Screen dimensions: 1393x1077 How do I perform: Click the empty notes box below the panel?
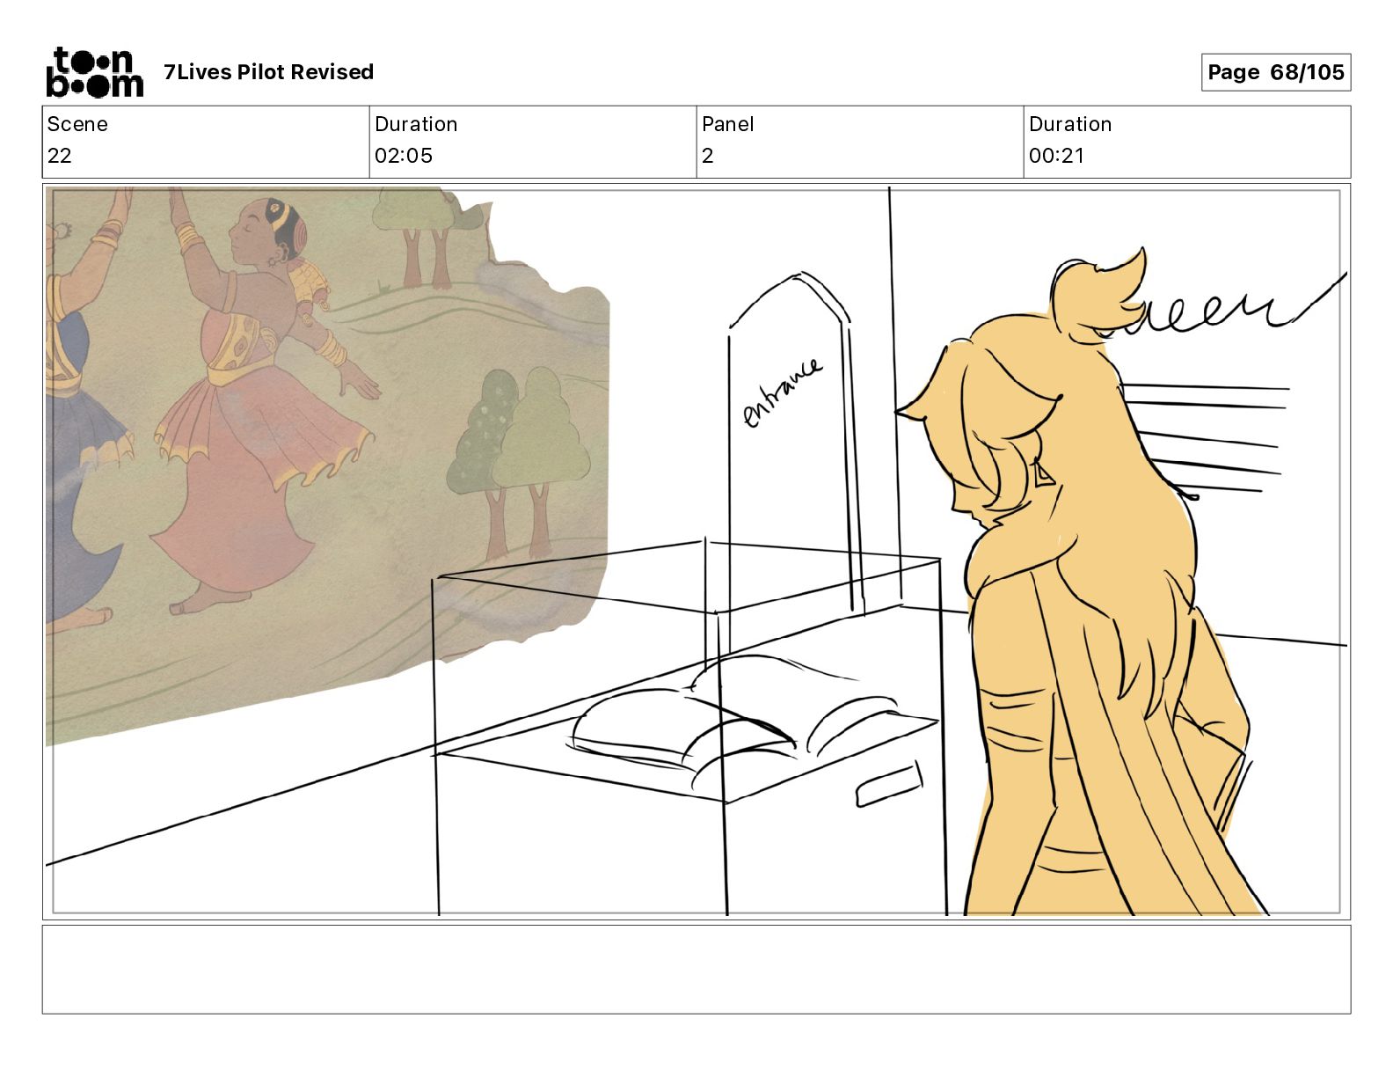696,969
